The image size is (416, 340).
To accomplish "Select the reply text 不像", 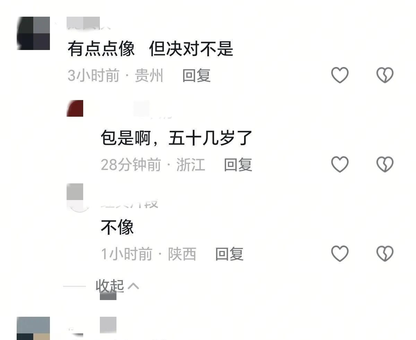I will point(117,227).
